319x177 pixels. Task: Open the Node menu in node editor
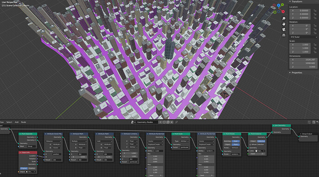point(24,122)
